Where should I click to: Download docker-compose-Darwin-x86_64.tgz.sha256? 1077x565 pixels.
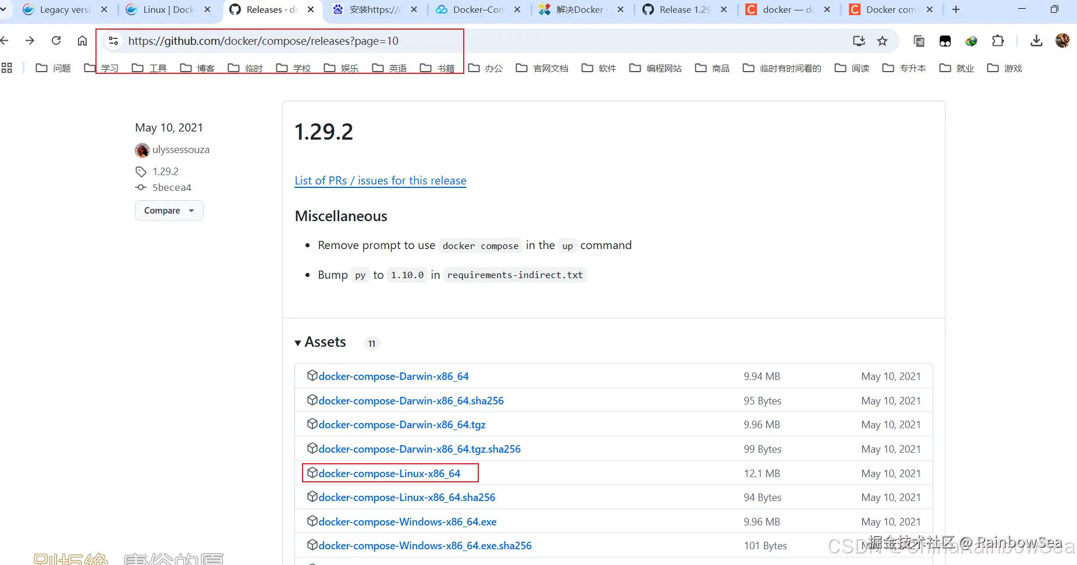(x=420, y=449)
